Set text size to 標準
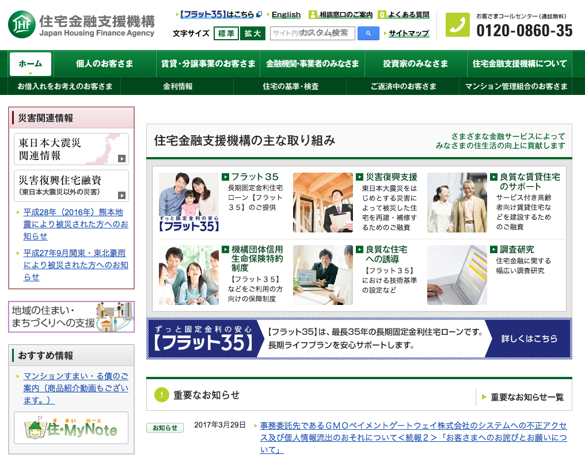 click(x=226, y=33)
